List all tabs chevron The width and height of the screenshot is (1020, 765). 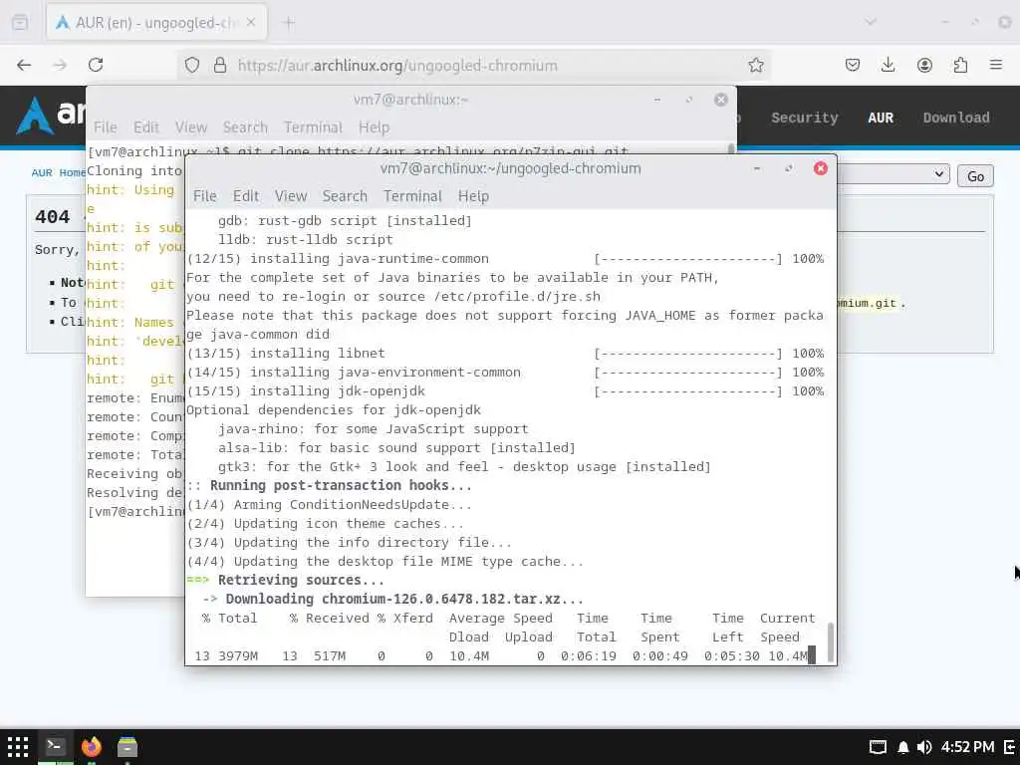tap(871, 22)
